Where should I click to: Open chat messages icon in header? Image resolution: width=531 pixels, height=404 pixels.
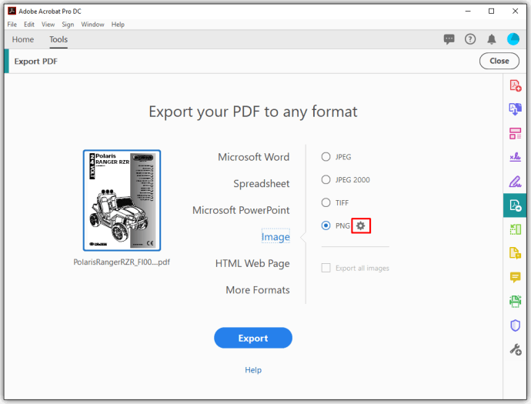coord(449,39)
